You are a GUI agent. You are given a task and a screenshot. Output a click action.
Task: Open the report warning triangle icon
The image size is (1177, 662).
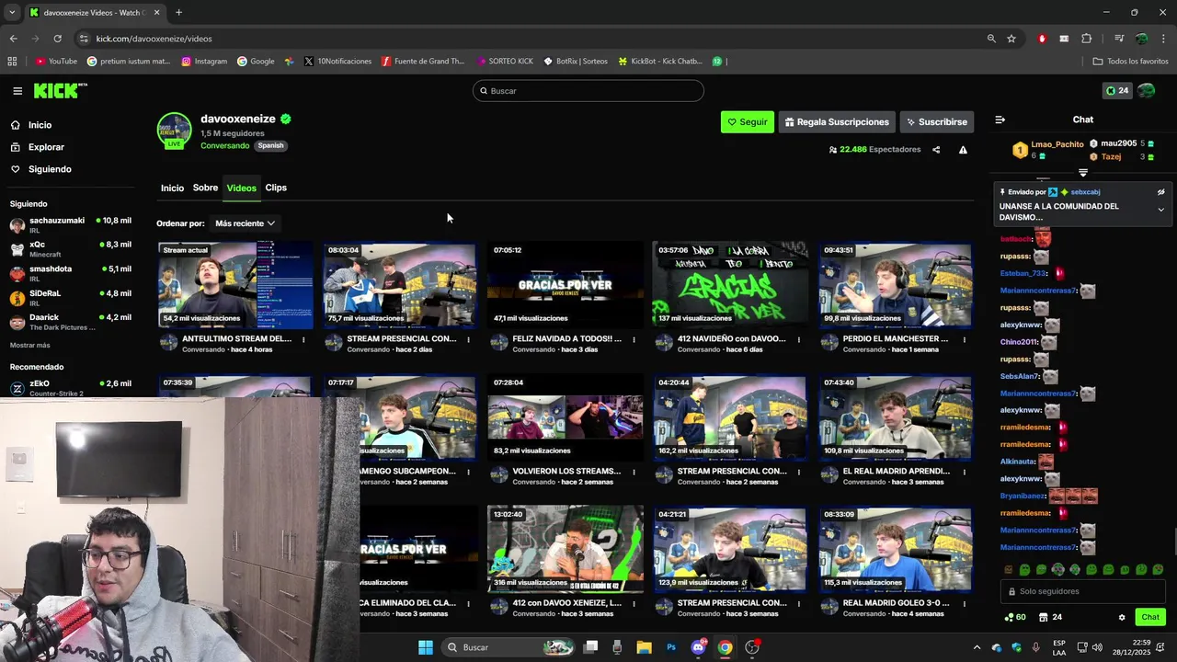[963, 150]
